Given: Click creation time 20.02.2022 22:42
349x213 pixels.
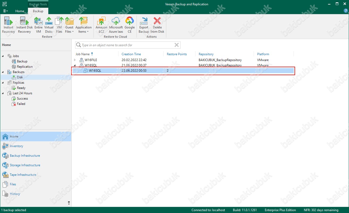Looking at the screenshot, I should [x=134, y=60].
